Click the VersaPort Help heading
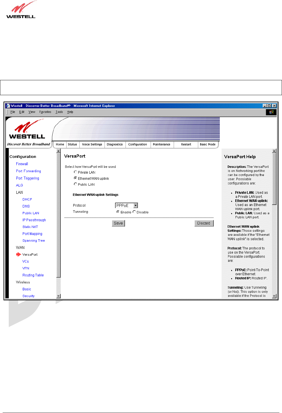 [x=240, y=157]
